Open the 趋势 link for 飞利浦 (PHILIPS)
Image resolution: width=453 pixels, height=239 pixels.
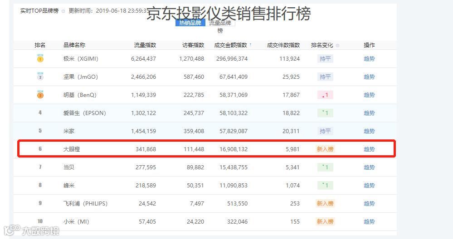(x=369, y=204)
